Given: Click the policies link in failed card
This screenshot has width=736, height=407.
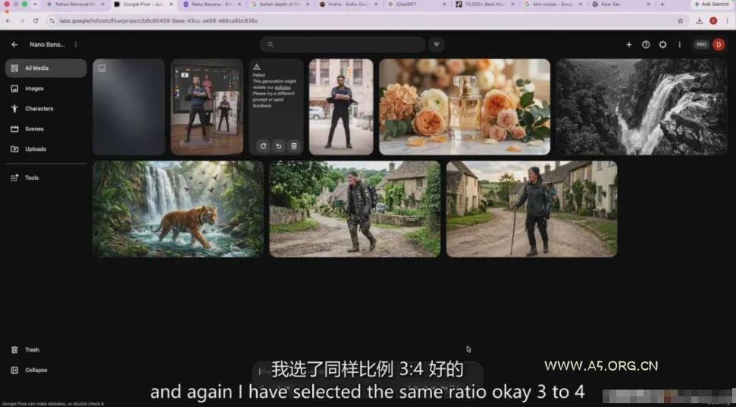Looking at the screenshot, I should pyautogui.click(x=283, y=87).
